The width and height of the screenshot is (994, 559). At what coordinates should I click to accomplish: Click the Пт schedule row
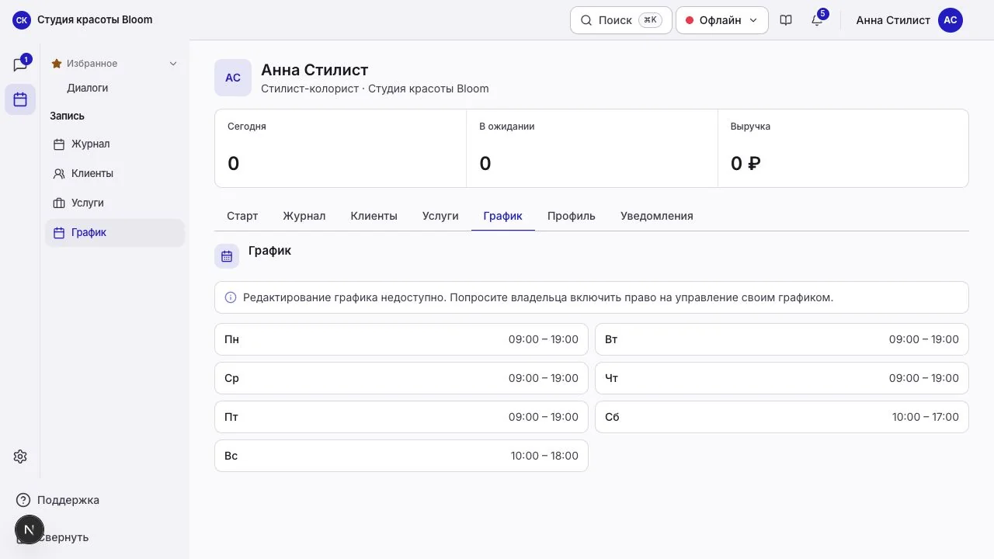[401, 417]
